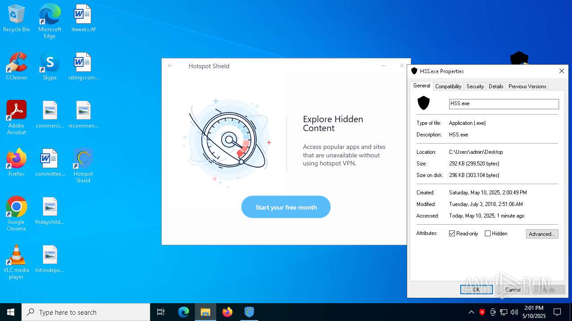Open Adobe Acrobat desktop shortcut
Screen dimensions: 572x321
[x=17, y=118]
